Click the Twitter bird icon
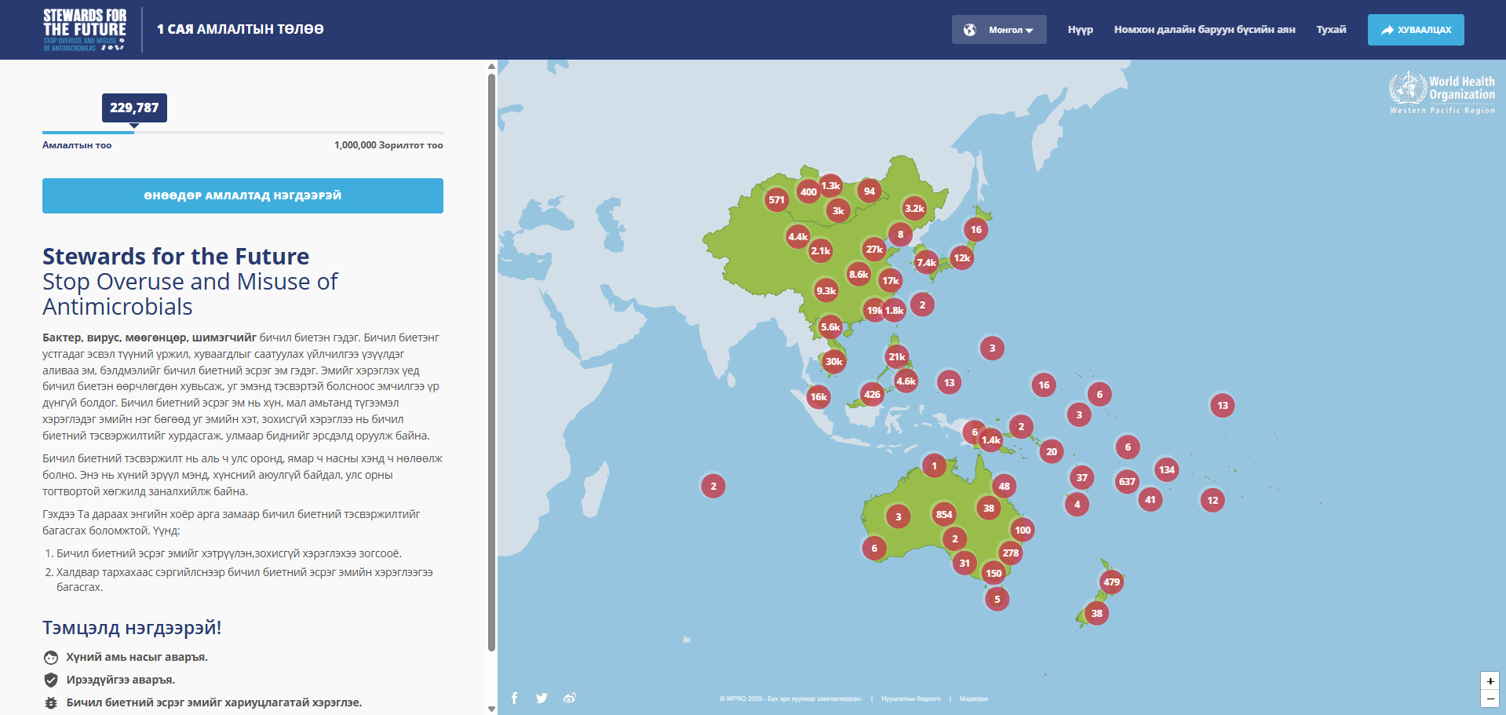Image resolution: width=1506 pixels, height=715 pixels. (x=542, y=698)
